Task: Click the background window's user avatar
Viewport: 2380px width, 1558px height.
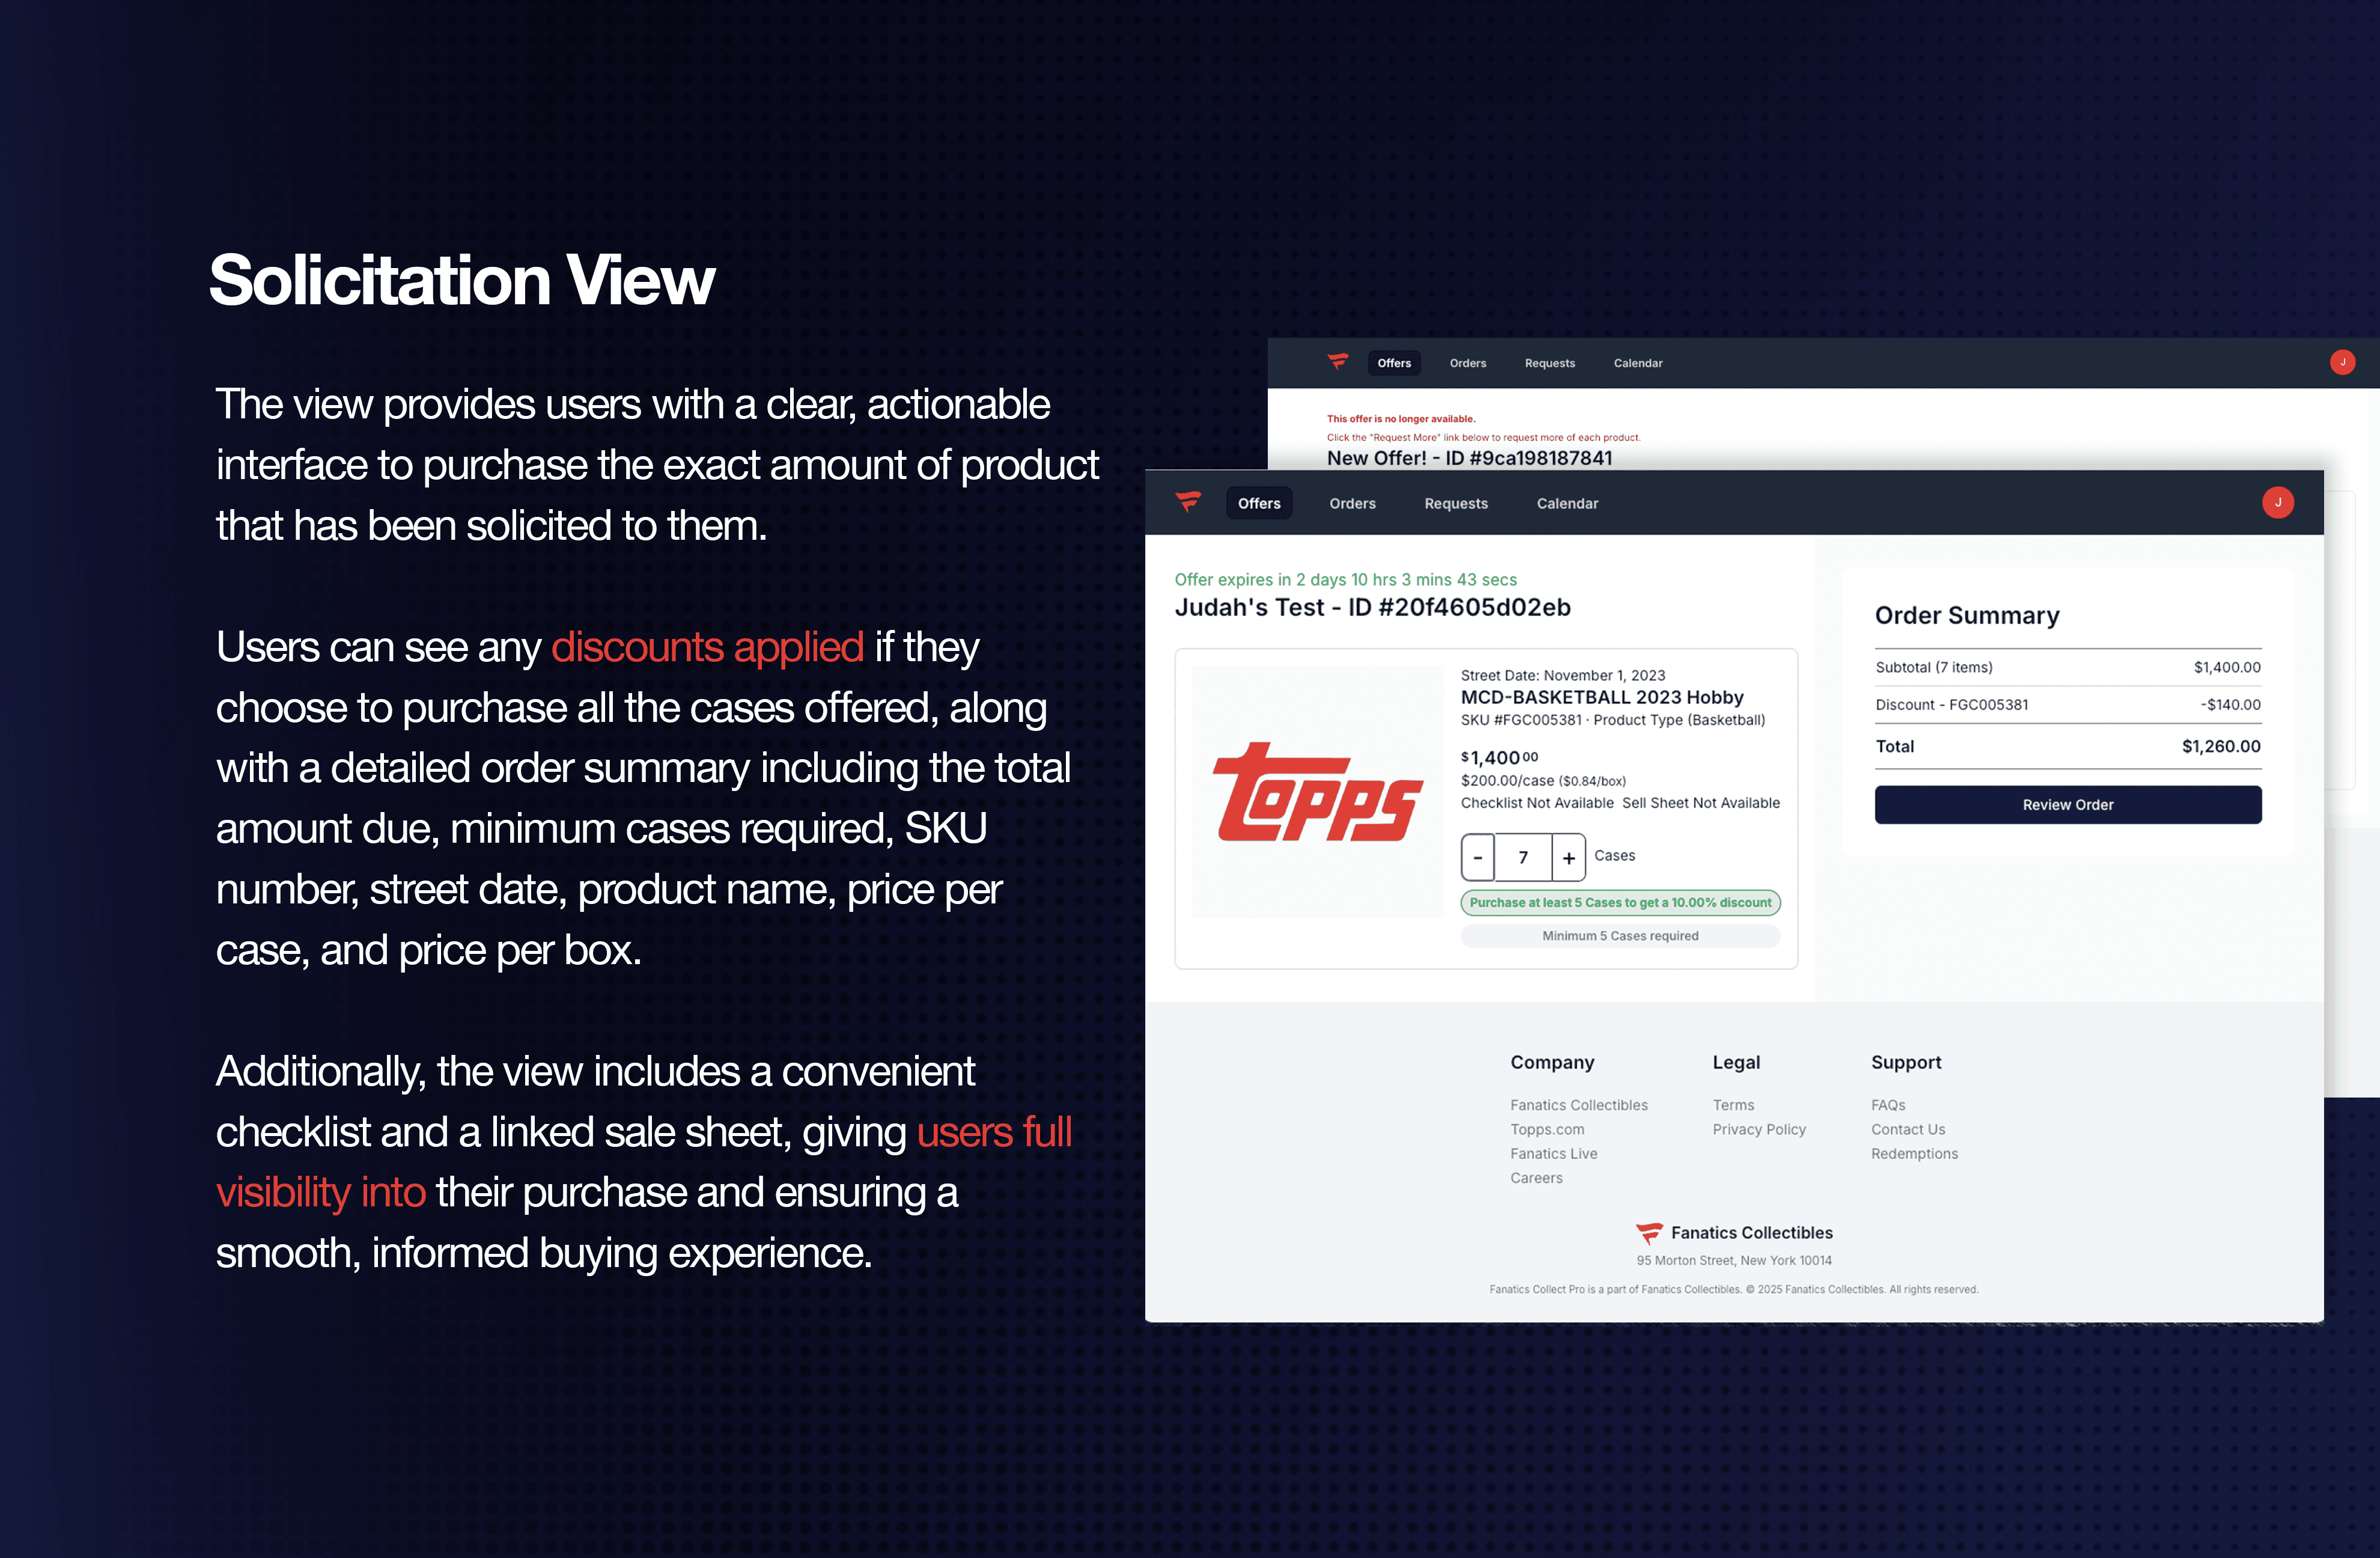Action: pyautogui.click(x=2342, y=362)
